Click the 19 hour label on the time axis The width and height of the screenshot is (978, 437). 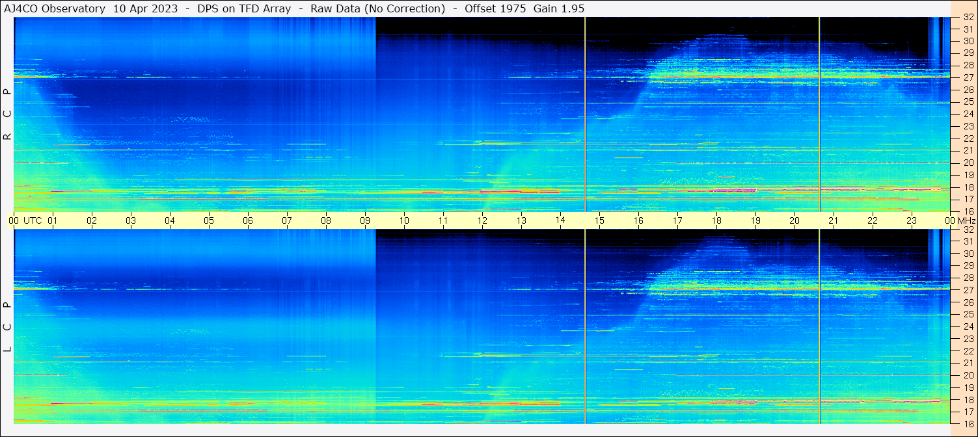click(755, 220)
